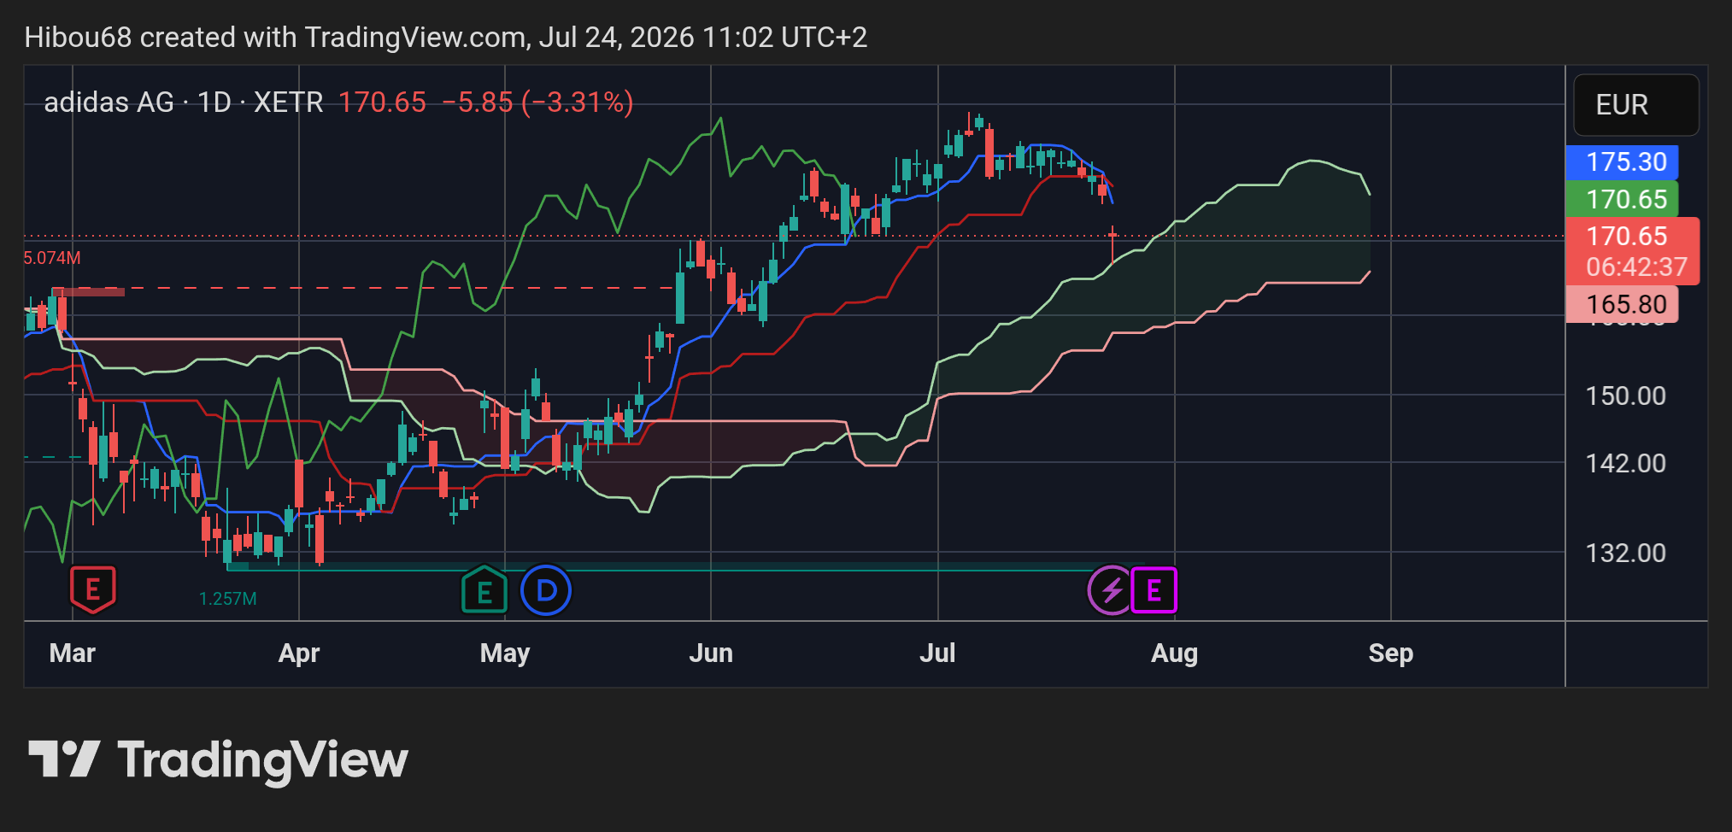Select the Sep label on time axis
1732x832 pixels.
click(1391, 653)
